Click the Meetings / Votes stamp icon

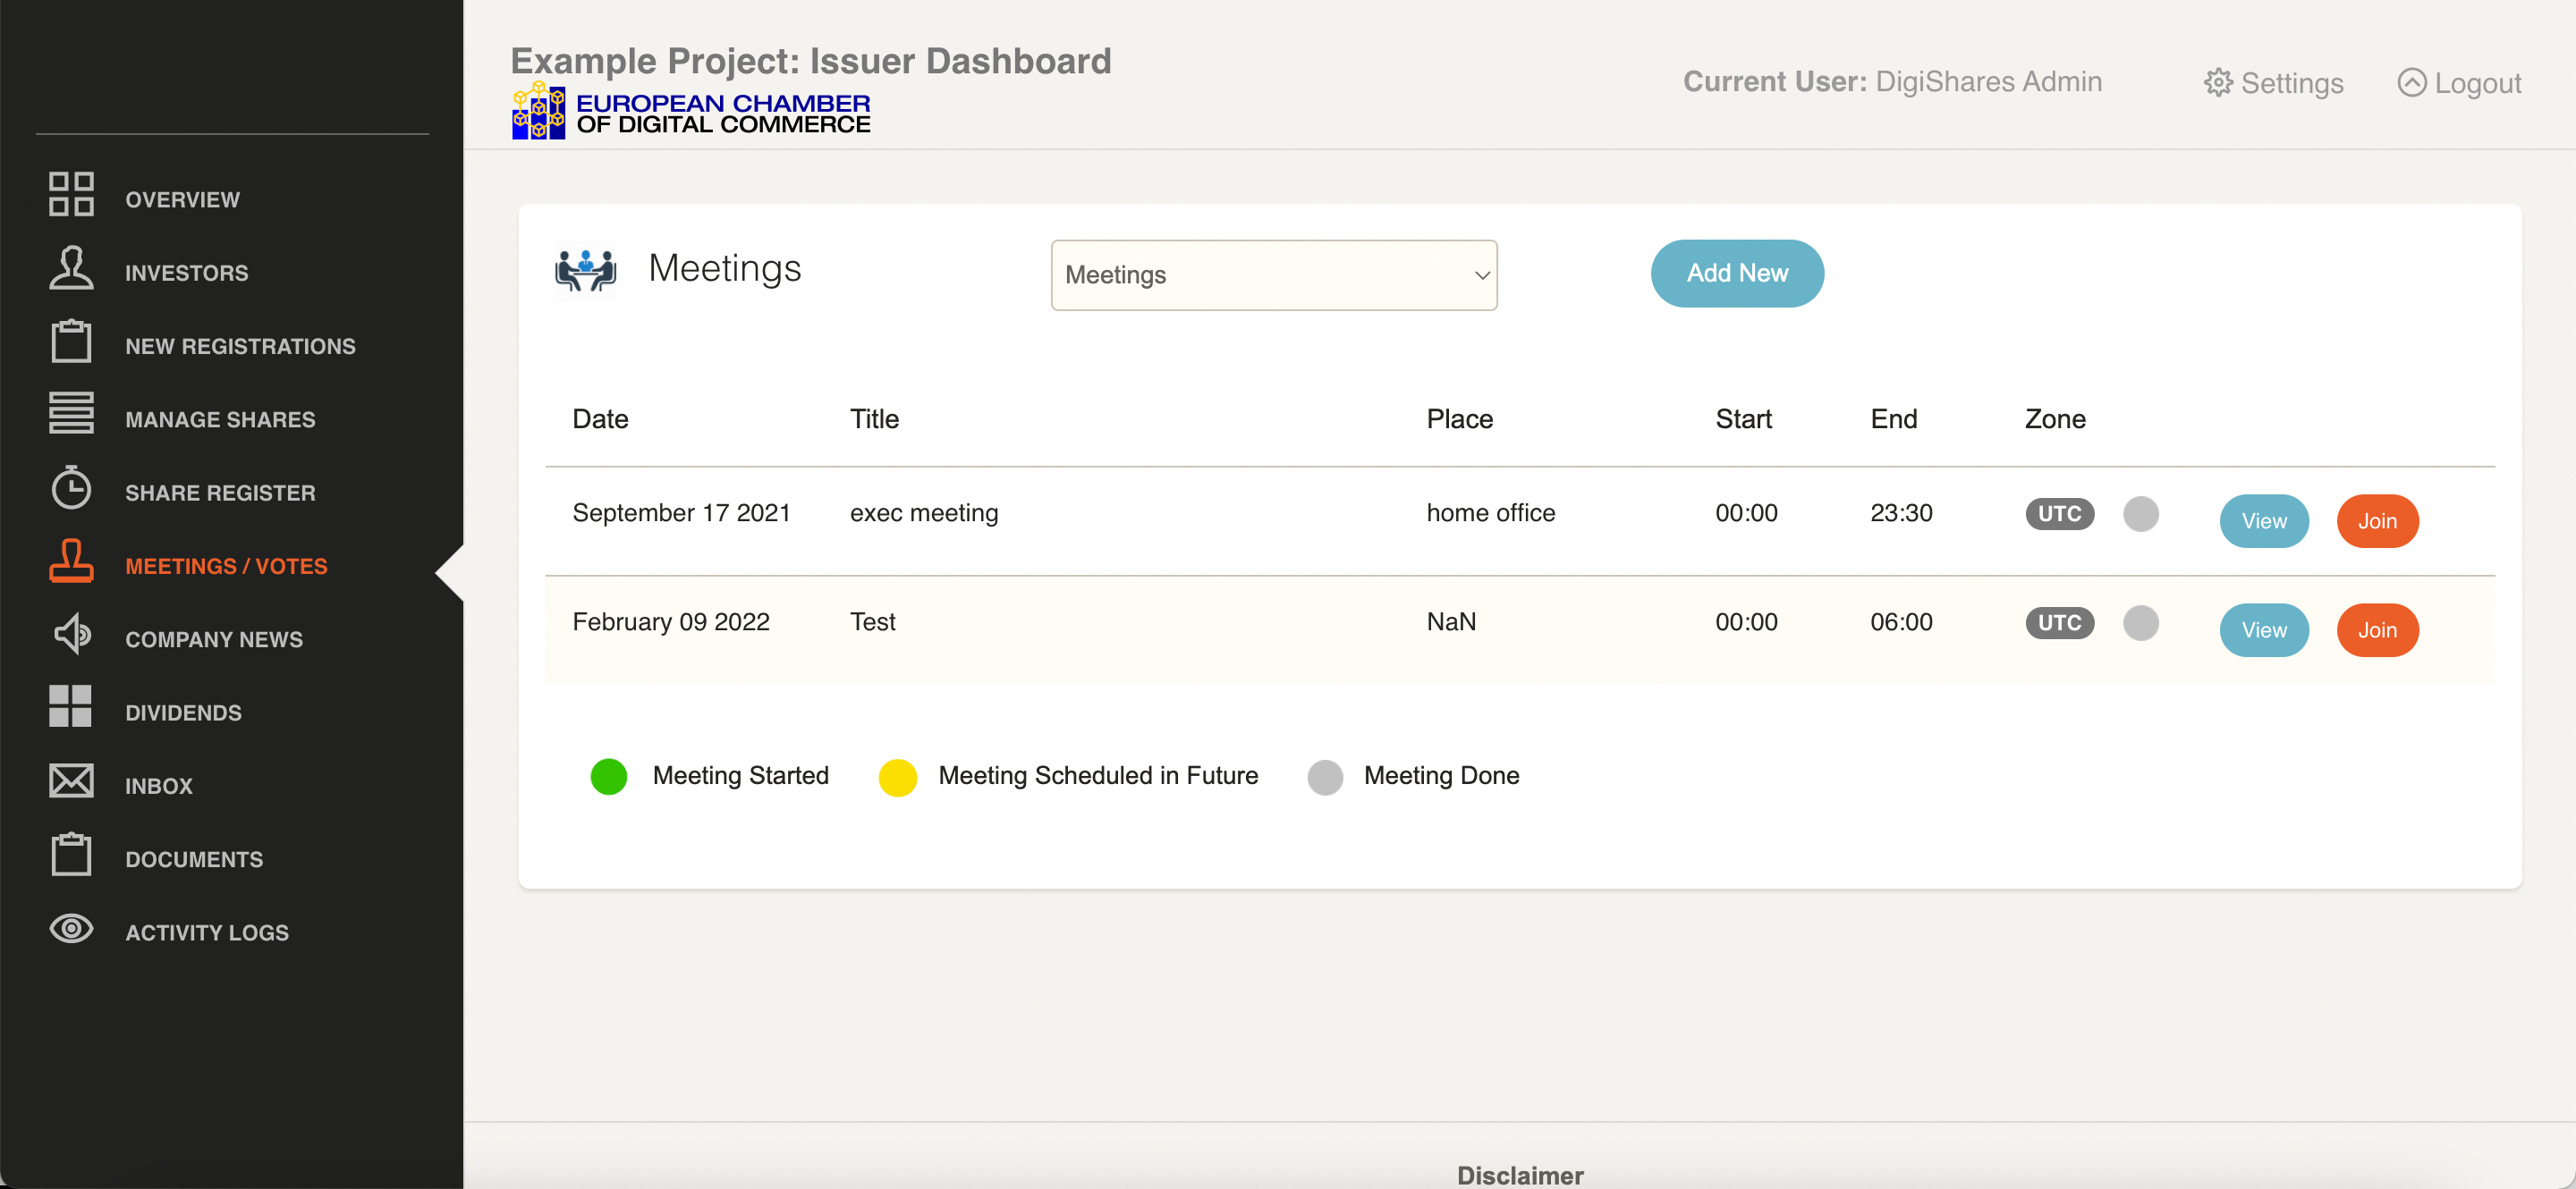(x=71, y=561)
